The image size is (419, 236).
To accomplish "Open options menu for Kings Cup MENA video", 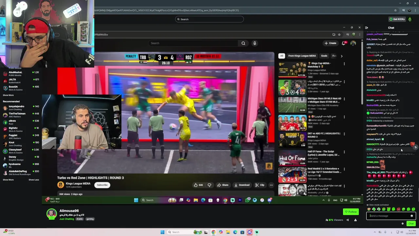I will 344,64.
